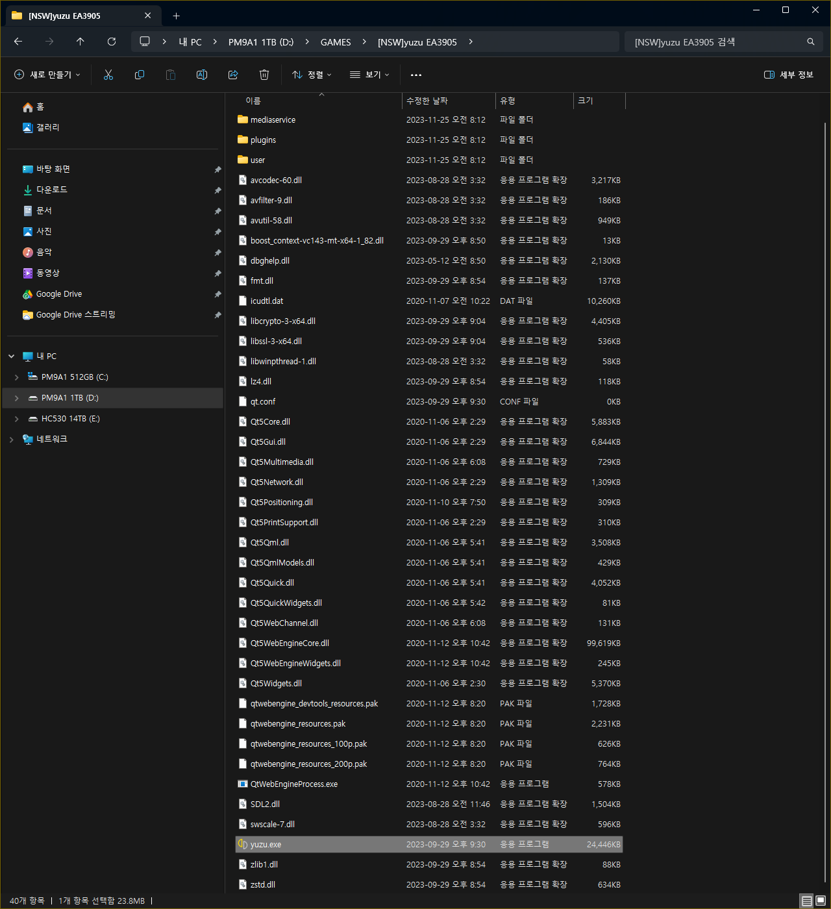Image resolution: width=831 pixels, height=909 pixels.
Task: Refresh the current folder view
Action: pos(112,42)
